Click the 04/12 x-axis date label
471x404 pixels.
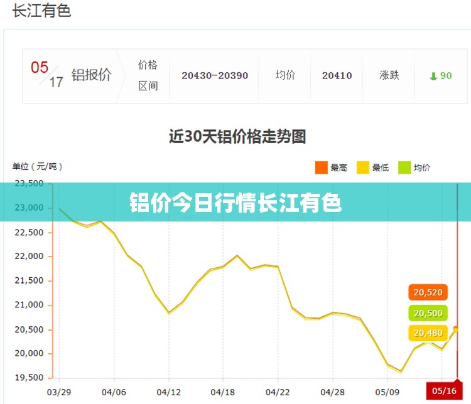168,392
